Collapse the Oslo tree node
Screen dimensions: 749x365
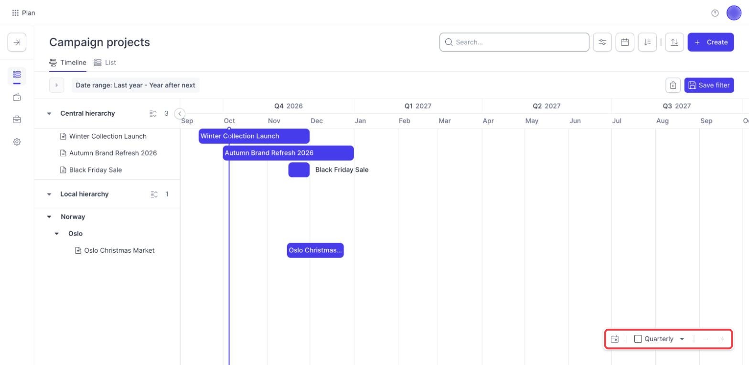57,234
